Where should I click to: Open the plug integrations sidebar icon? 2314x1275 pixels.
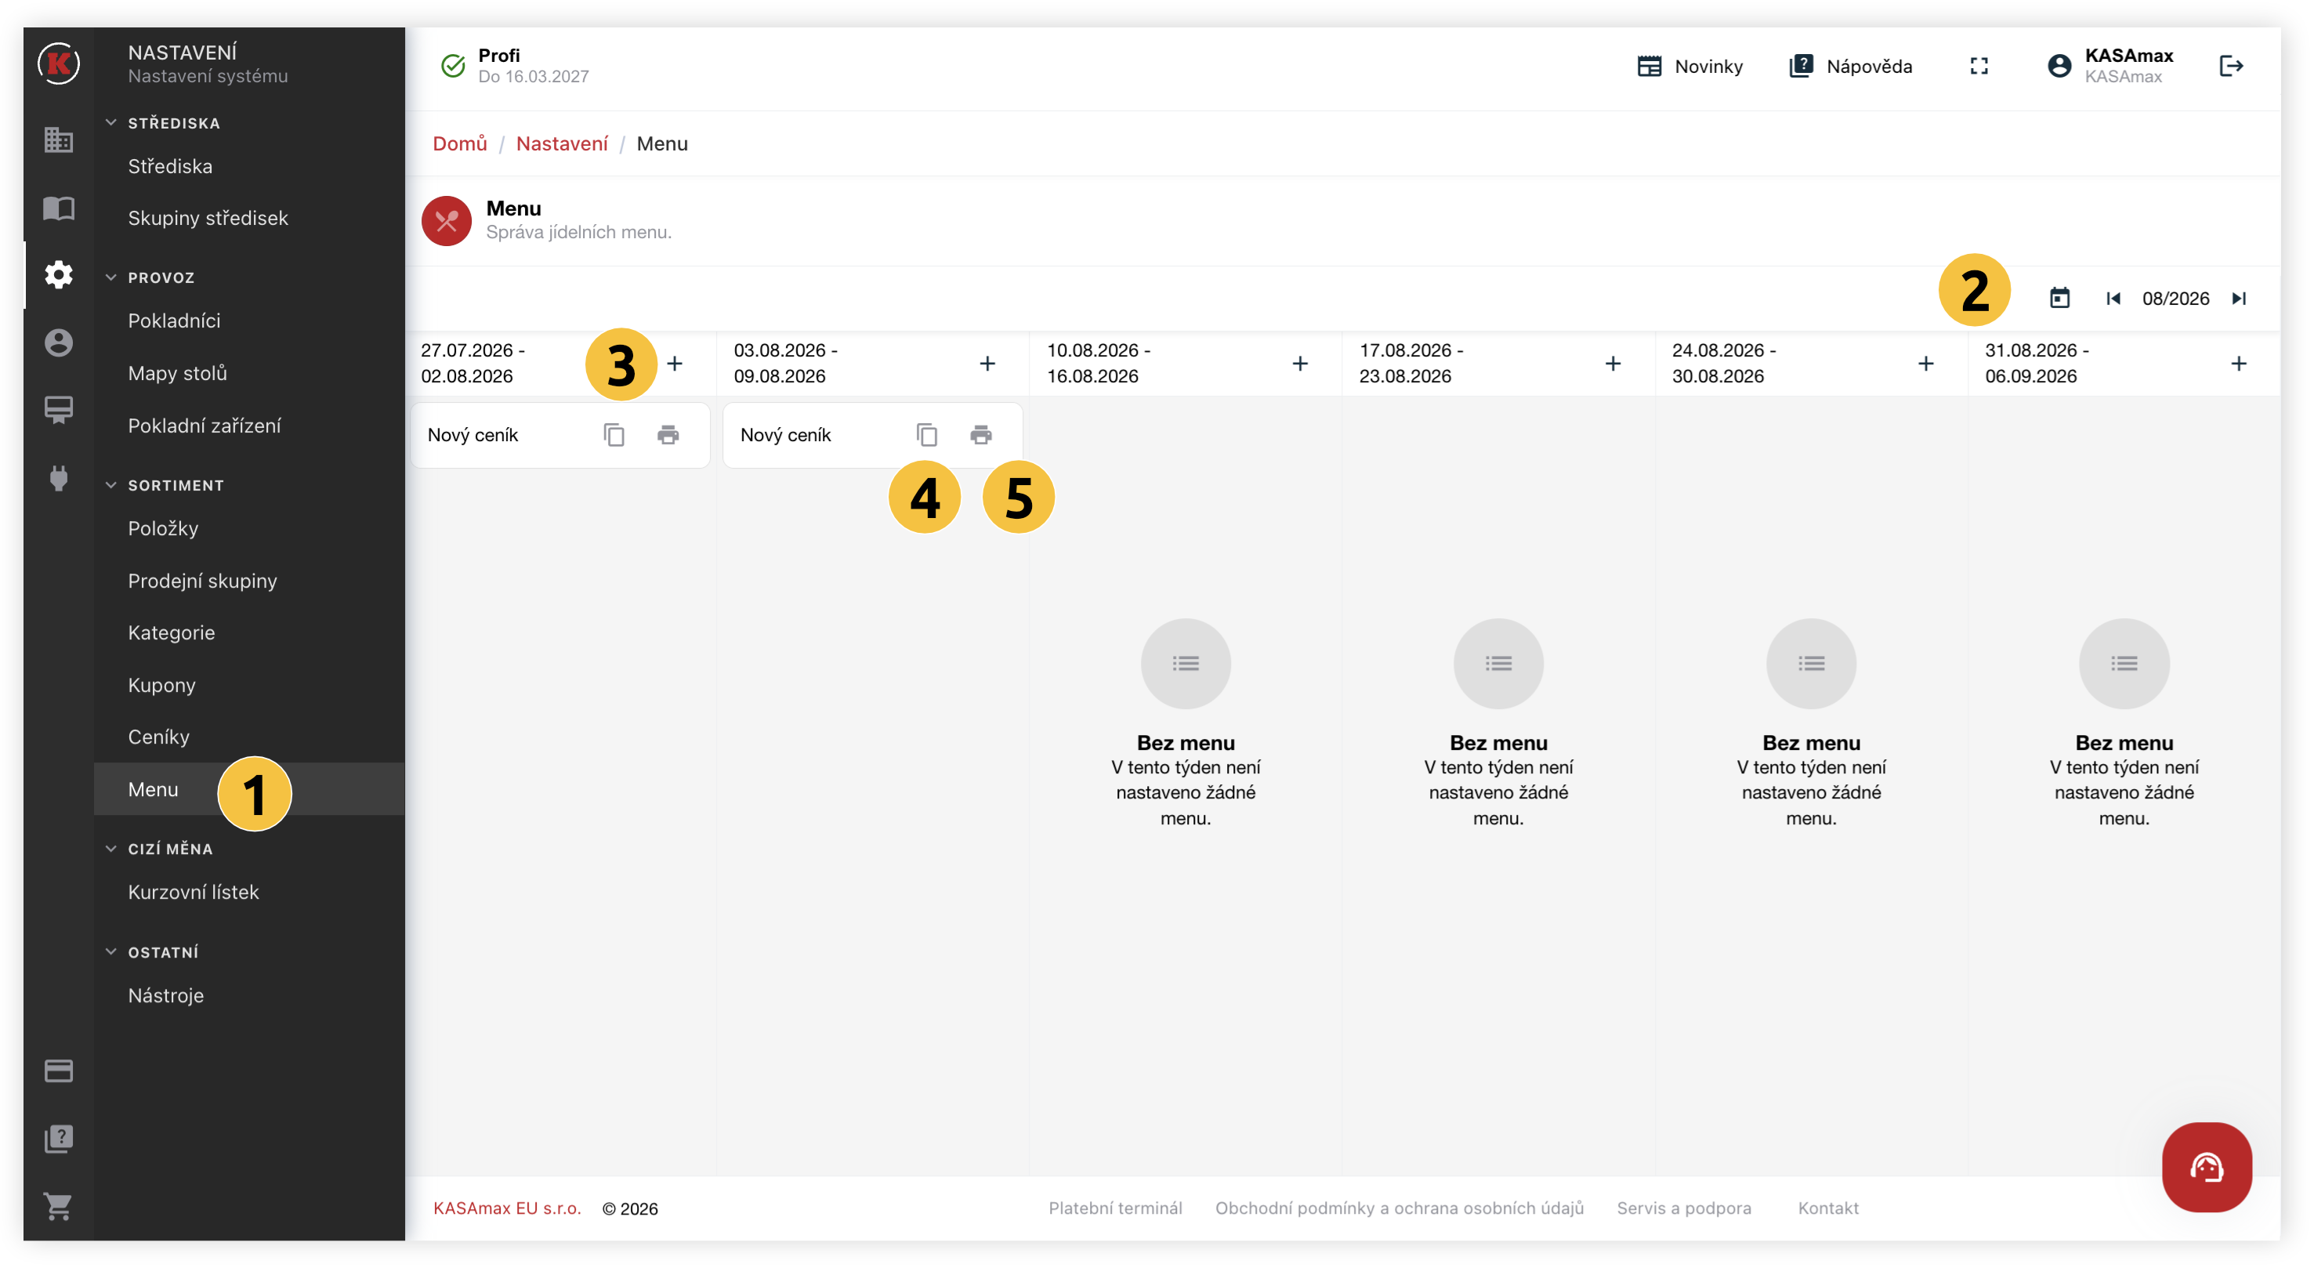coord(59,478)
